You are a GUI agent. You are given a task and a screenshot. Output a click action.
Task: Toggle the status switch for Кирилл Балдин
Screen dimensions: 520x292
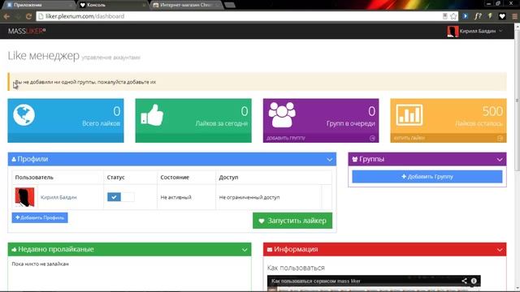click(x=121, y=197)
